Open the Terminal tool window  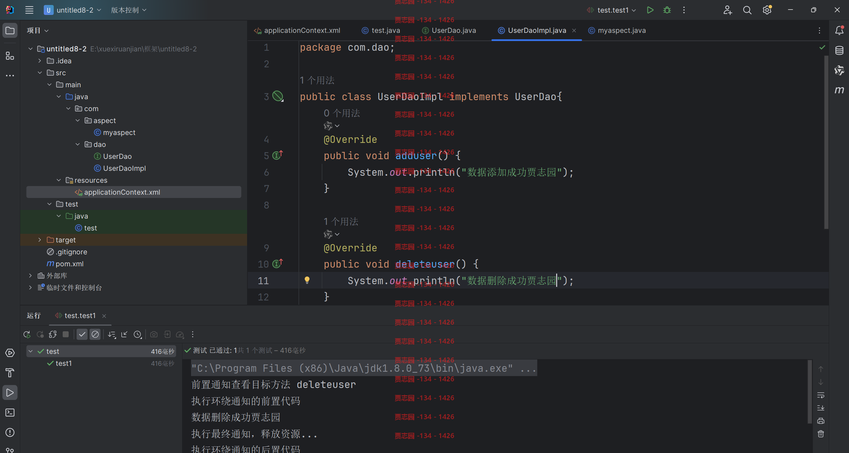[10, 413]
